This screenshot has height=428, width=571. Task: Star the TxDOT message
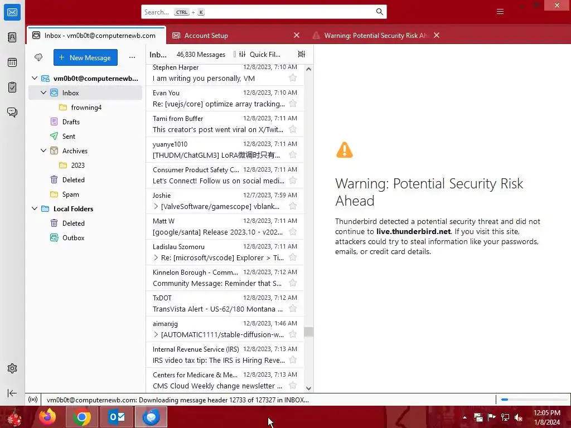pyautogui.click(x=292, y=309)
